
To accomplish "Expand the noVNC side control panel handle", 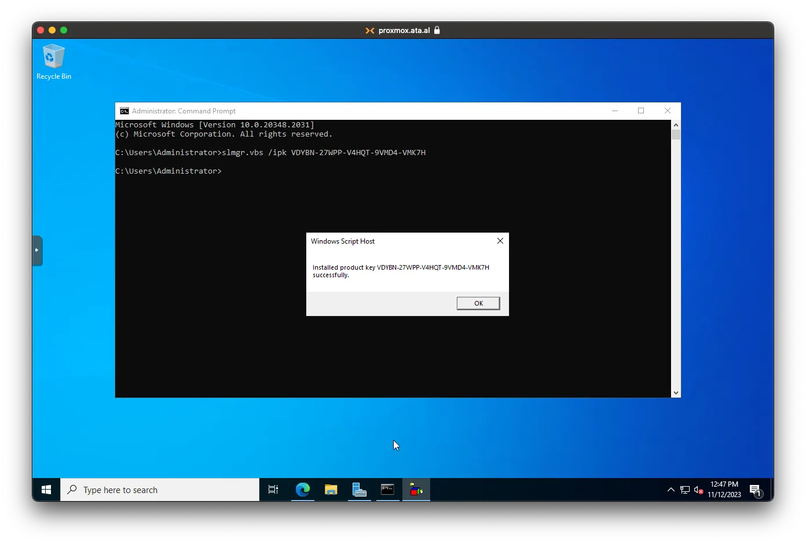I will click(38, 251).
